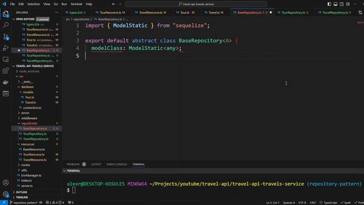Expand the Outline section
This screenshot has height=205, width=364.
point(22,192)
